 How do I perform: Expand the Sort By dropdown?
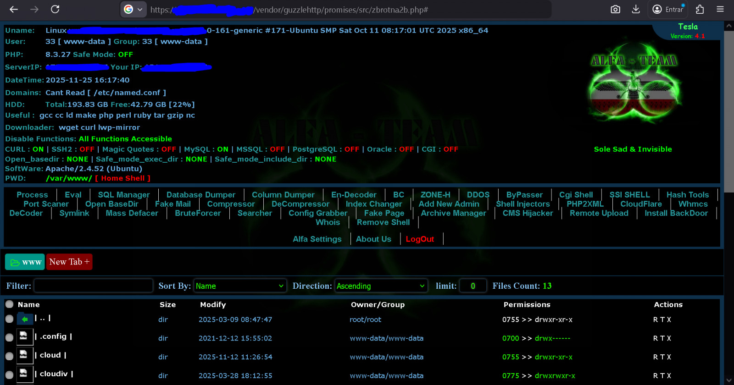(240, 286)
